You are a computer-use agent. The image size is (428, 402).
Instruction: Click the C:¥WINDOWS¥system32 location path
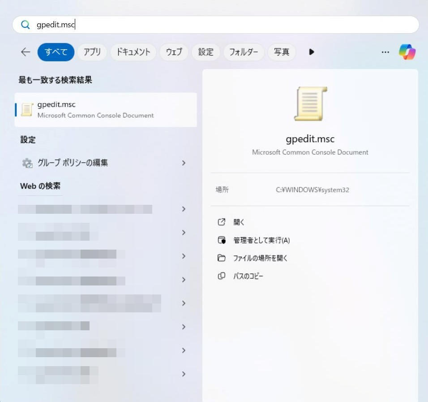click(x=312, y=190)
